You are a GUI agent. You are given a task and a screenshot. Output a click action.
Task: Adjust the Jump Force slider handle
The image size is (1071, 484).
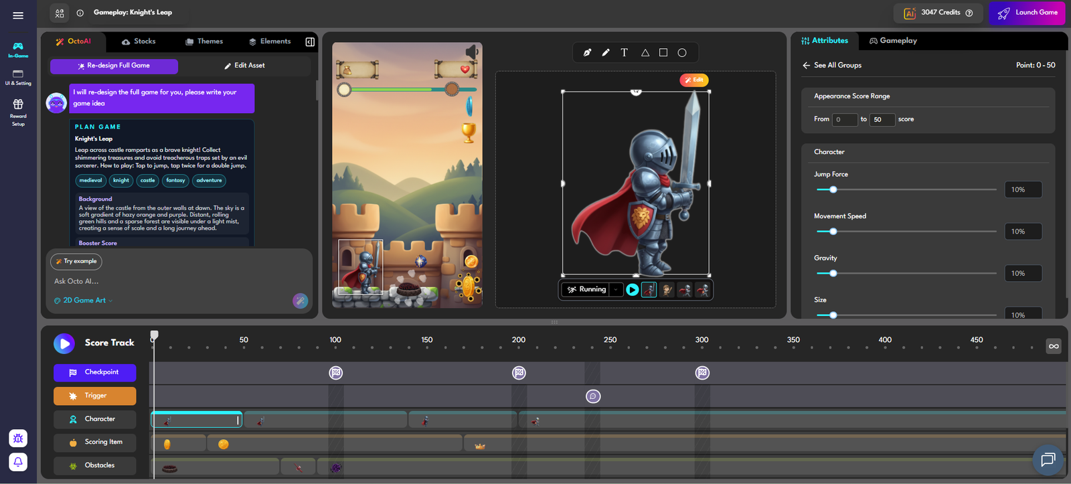click(833, 189)
